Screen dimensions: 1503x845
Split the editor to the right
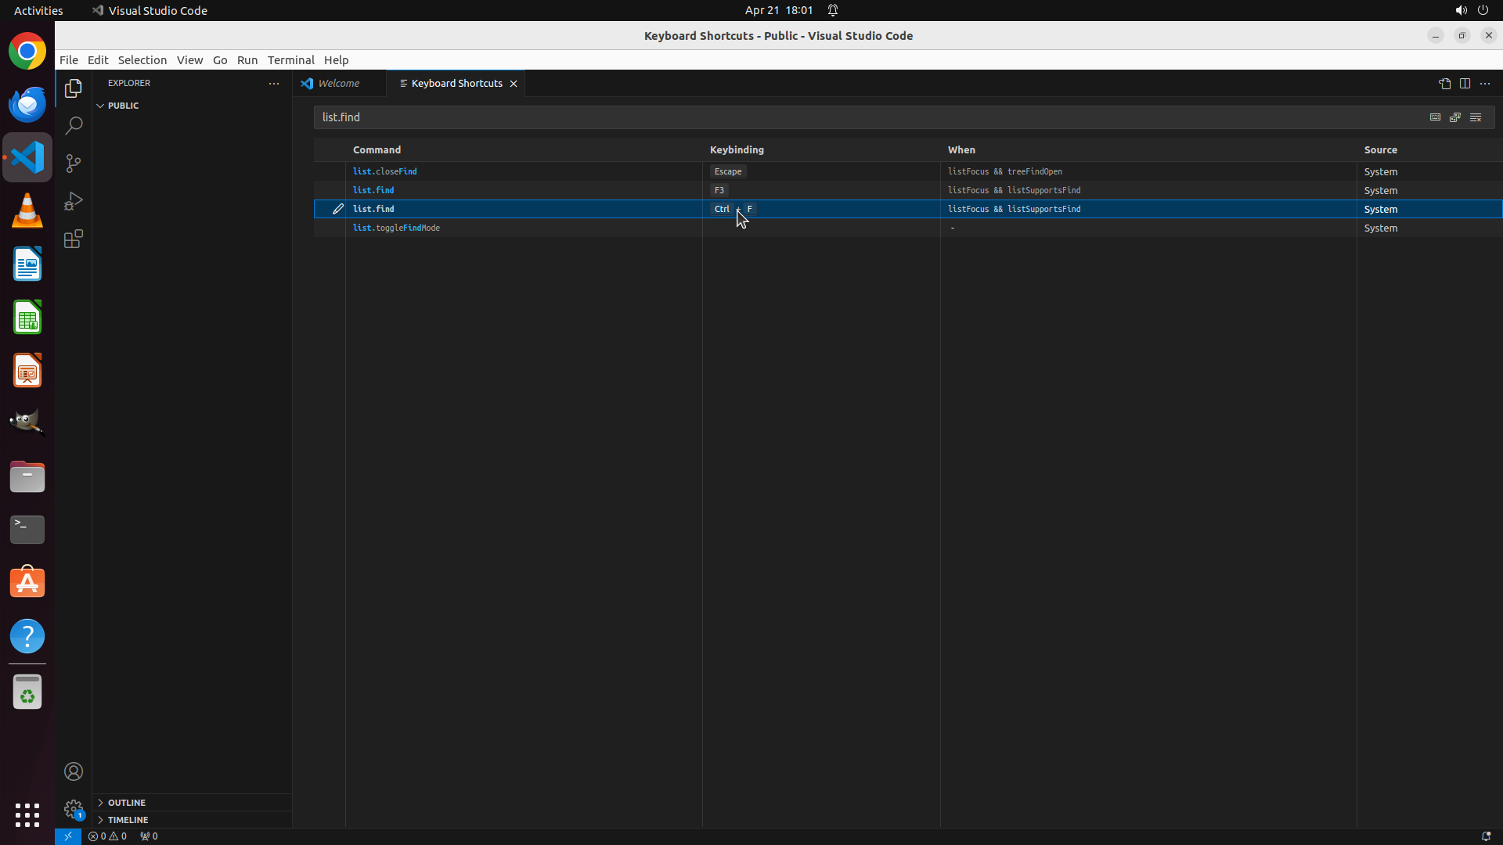click(x=1465, y=84)
